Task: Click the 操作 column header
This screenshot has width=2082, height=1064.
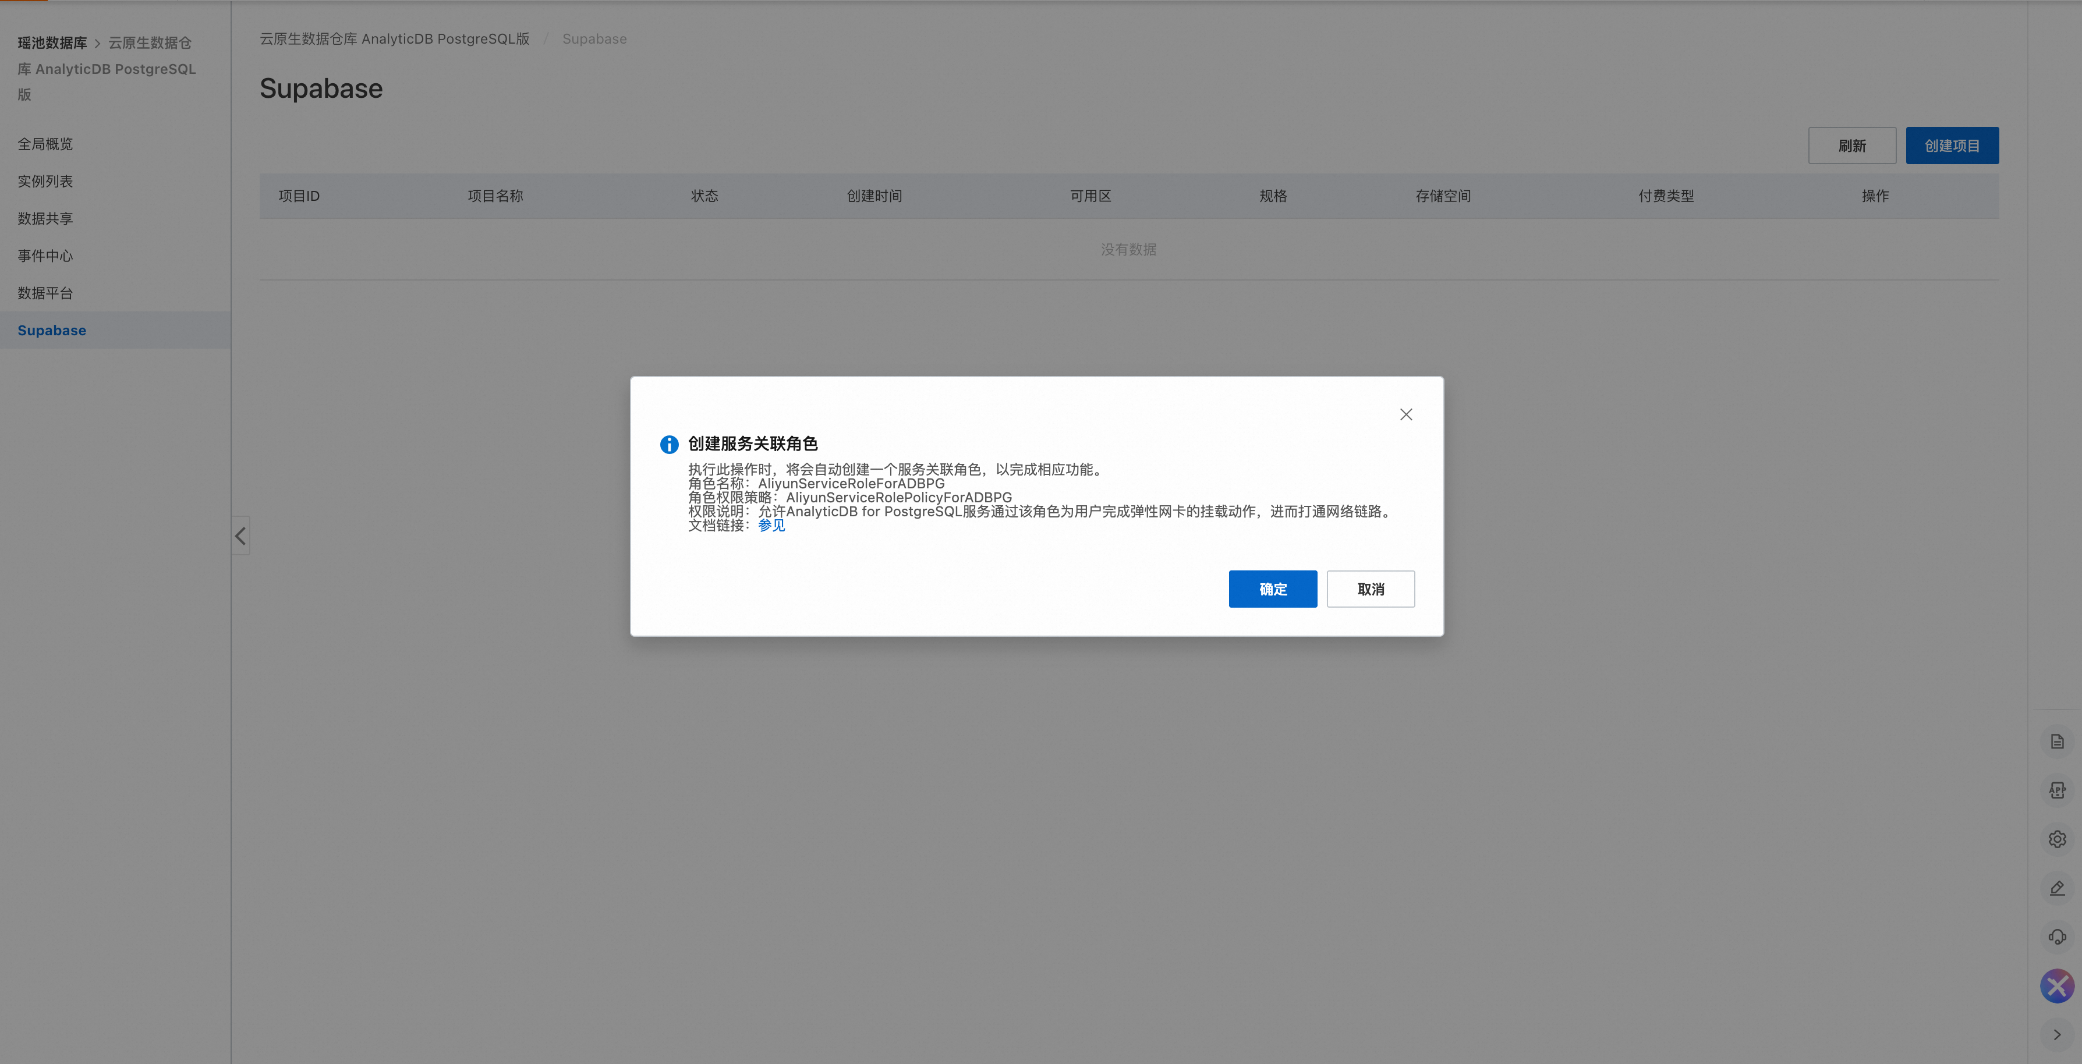Action: 1875,196
